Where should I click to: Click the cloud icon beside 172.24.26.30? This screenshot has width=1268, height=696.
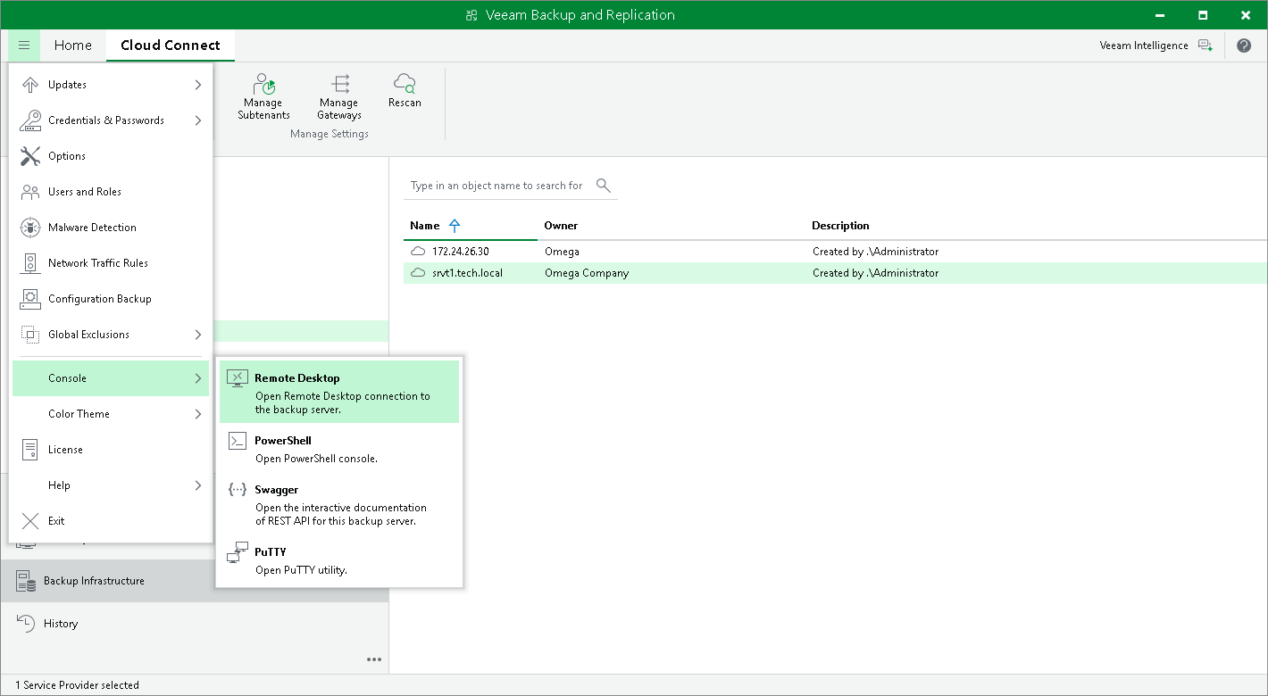[418, 252]
